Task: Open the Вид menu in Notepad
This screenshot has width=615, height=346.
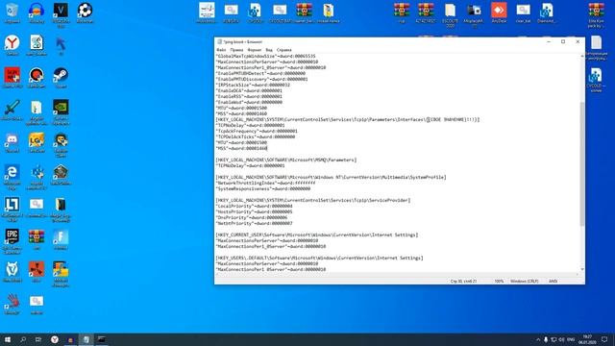Action: tap(269, 50)
